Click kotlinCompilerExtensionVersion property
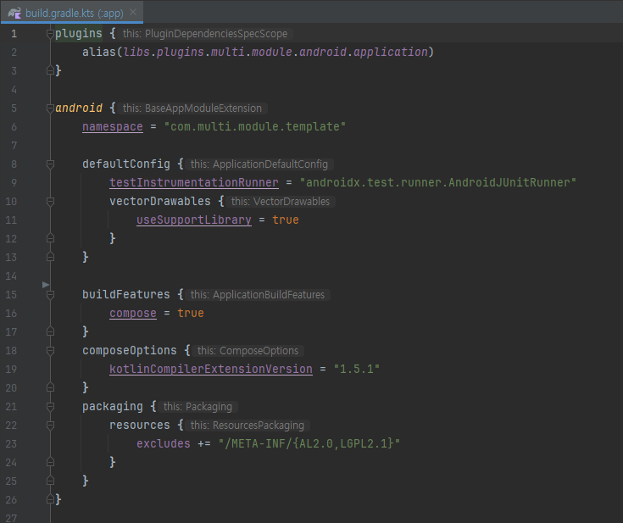The width and height of the screenshot is (623, 523). [x=211, y=369]
